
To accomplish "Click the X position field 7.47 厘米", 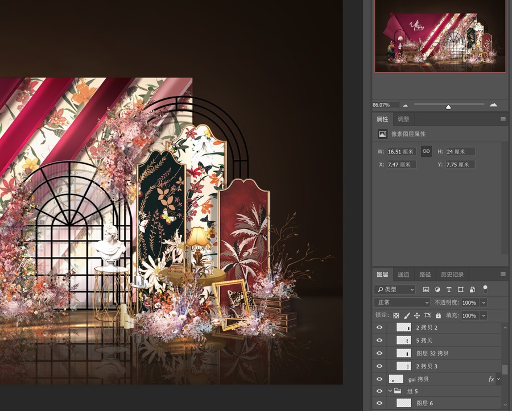I will point(402,164).
